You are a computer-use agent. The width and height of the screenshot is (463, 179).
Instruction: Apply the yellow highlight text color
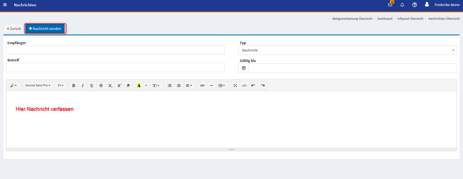pos(139,86)
